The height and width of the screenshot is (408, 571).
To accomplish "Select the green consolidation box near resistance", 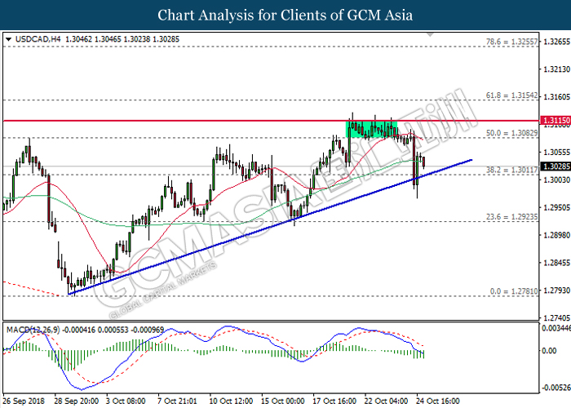I will [x=371, y=128].
